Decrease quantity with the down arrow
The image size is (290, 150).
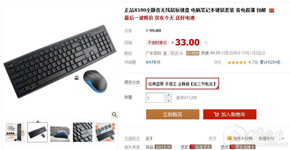[x=169, y=100]
